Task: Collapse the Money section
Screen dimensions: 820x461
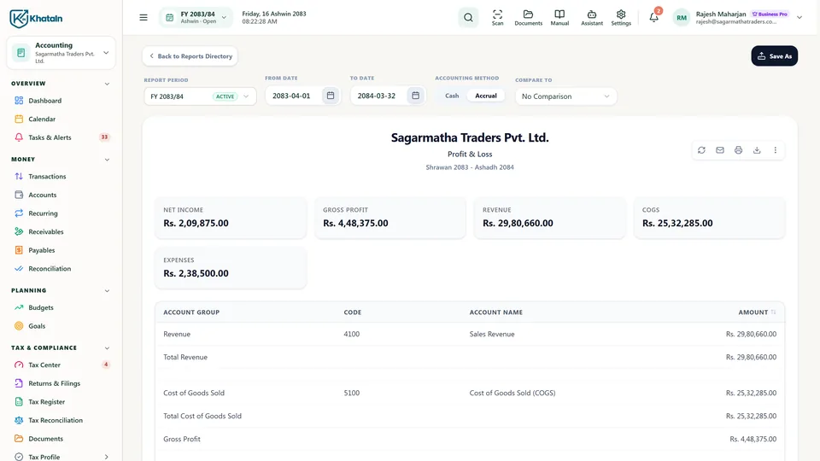Action: point(107,160)
